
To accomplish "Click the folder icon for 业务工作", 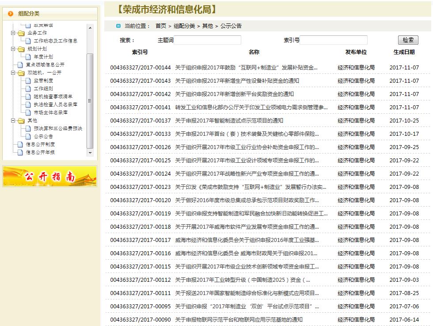I will click(21, 33).
